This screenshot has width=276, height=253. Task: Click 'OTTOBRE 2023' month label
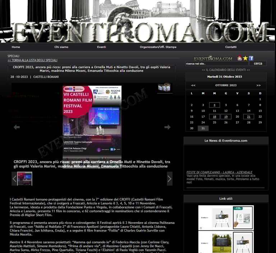(226, 85)
